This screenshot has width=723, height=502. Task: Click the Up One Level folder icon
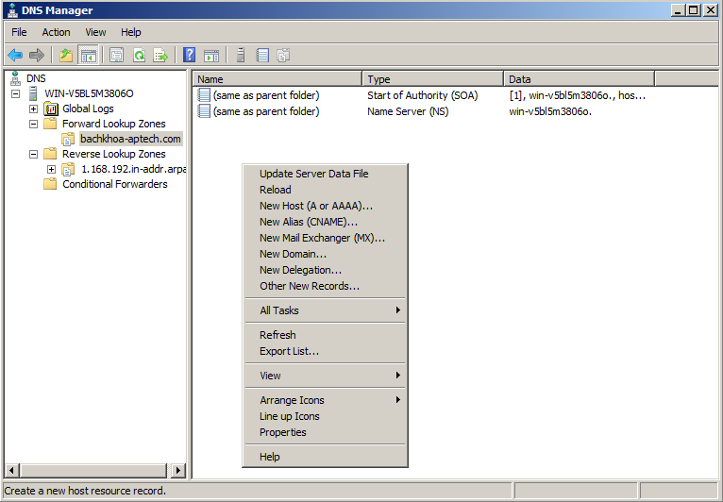(66, 56)
